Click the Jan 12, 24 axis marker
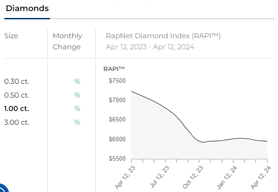Viewport: 278px width, 192px height. click(x=227, y=177)
